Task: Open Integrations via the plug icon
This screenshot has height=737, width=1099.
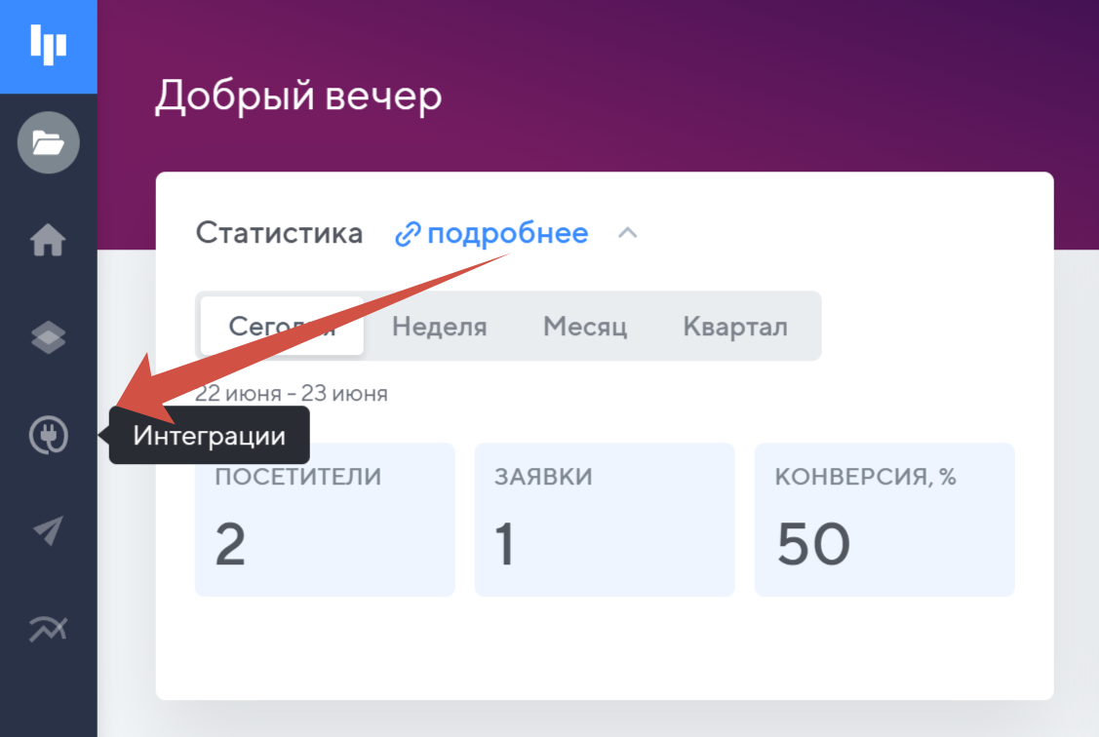Action: click(48, 435)
